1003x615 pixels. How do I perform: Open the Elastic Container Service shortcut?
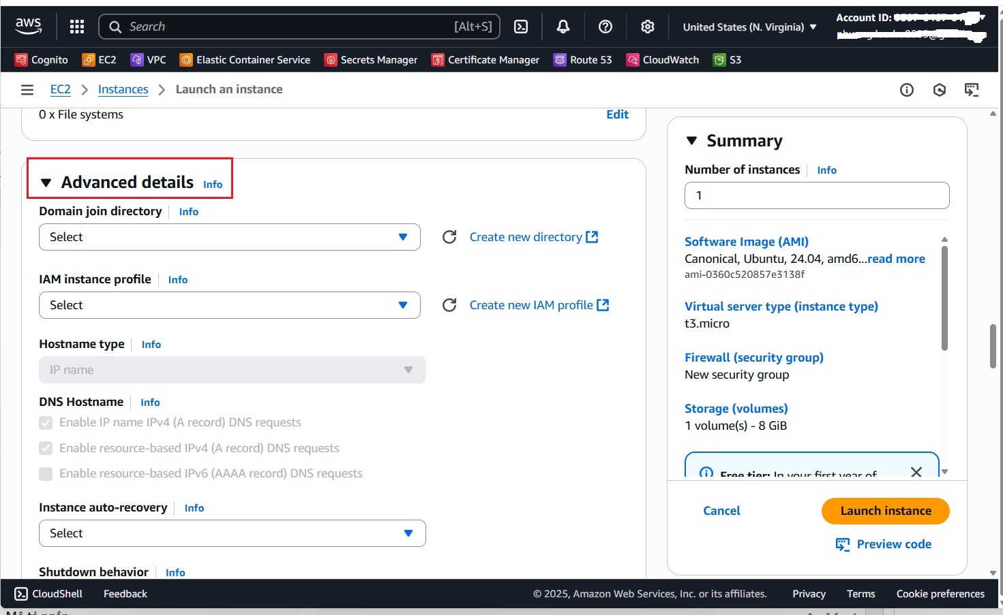pos(245,60)
